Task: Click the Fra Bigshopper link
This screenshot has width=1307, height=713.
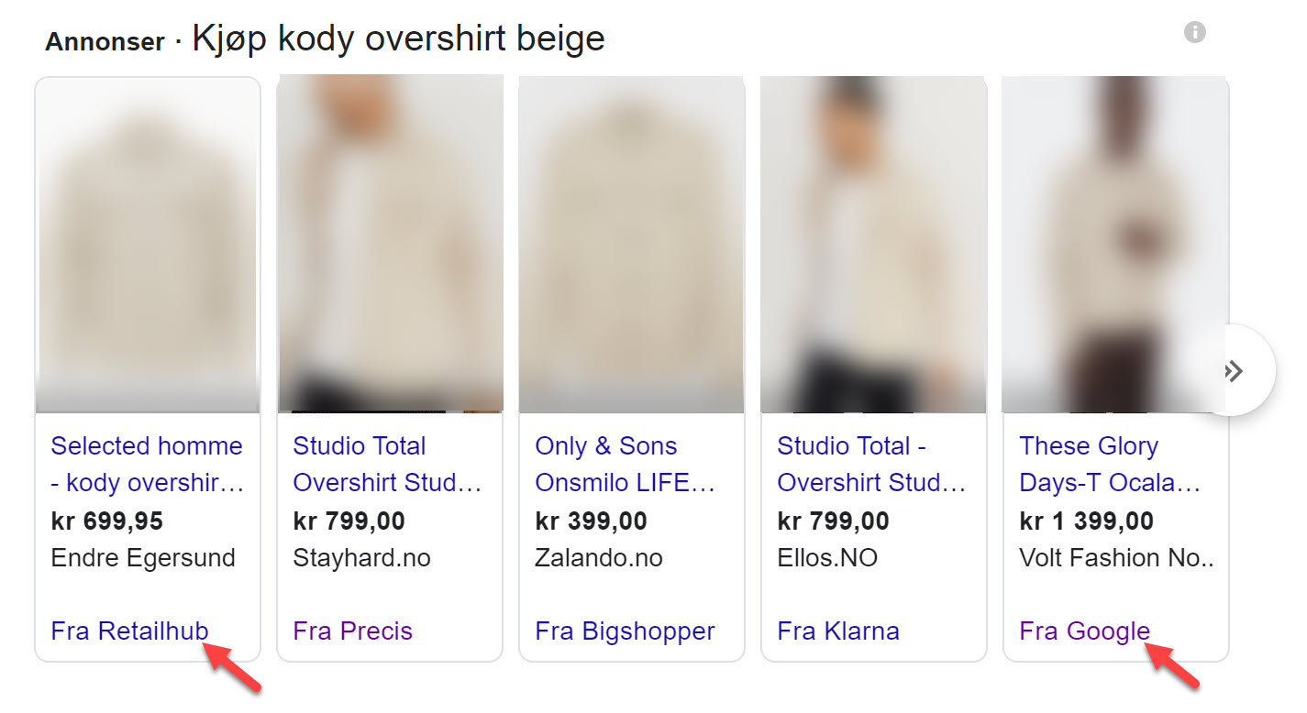Action: tap(625, 631)
